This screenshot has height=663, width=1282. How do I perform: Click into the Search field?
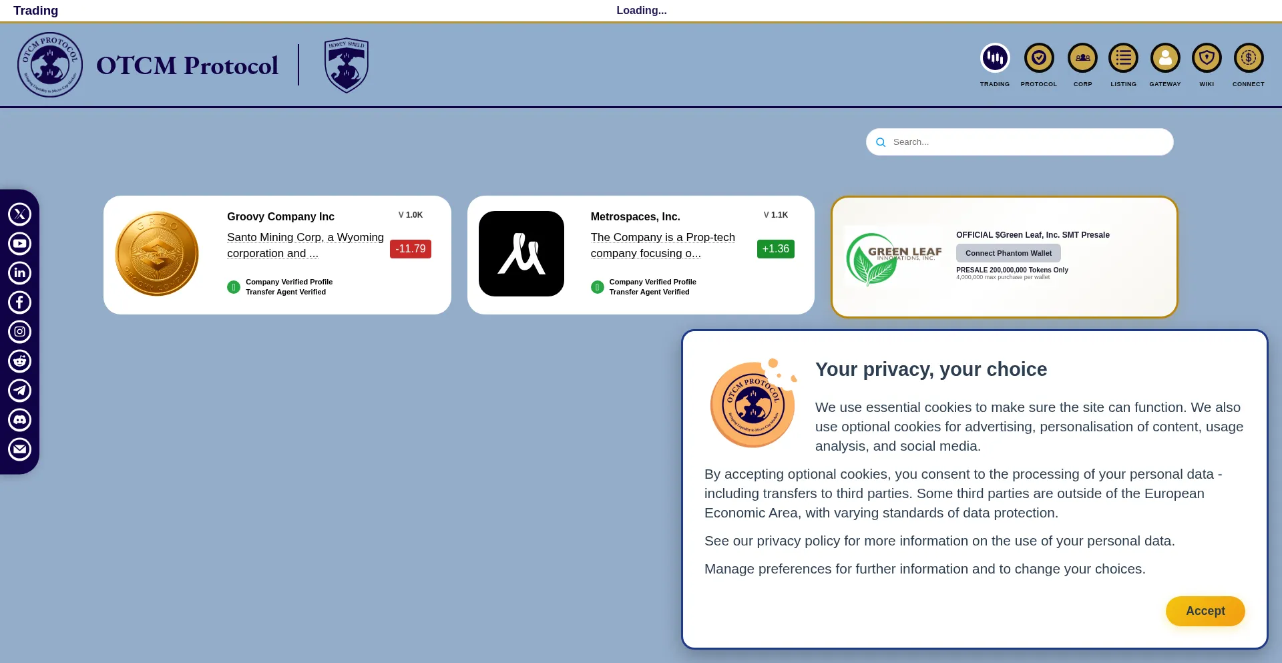(x=1028, y=142)
